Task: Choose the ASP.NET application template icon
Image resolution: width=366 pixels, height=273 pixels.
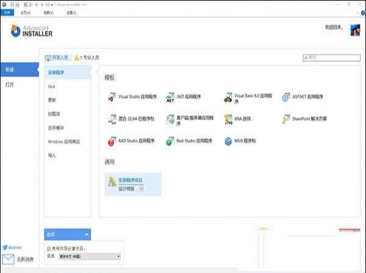Action: (x=286, y=97)
